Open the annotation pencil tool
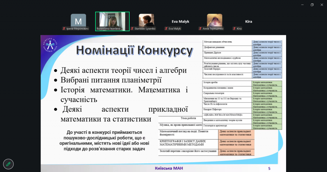This screenshot has height=172, width=327. 8,164
